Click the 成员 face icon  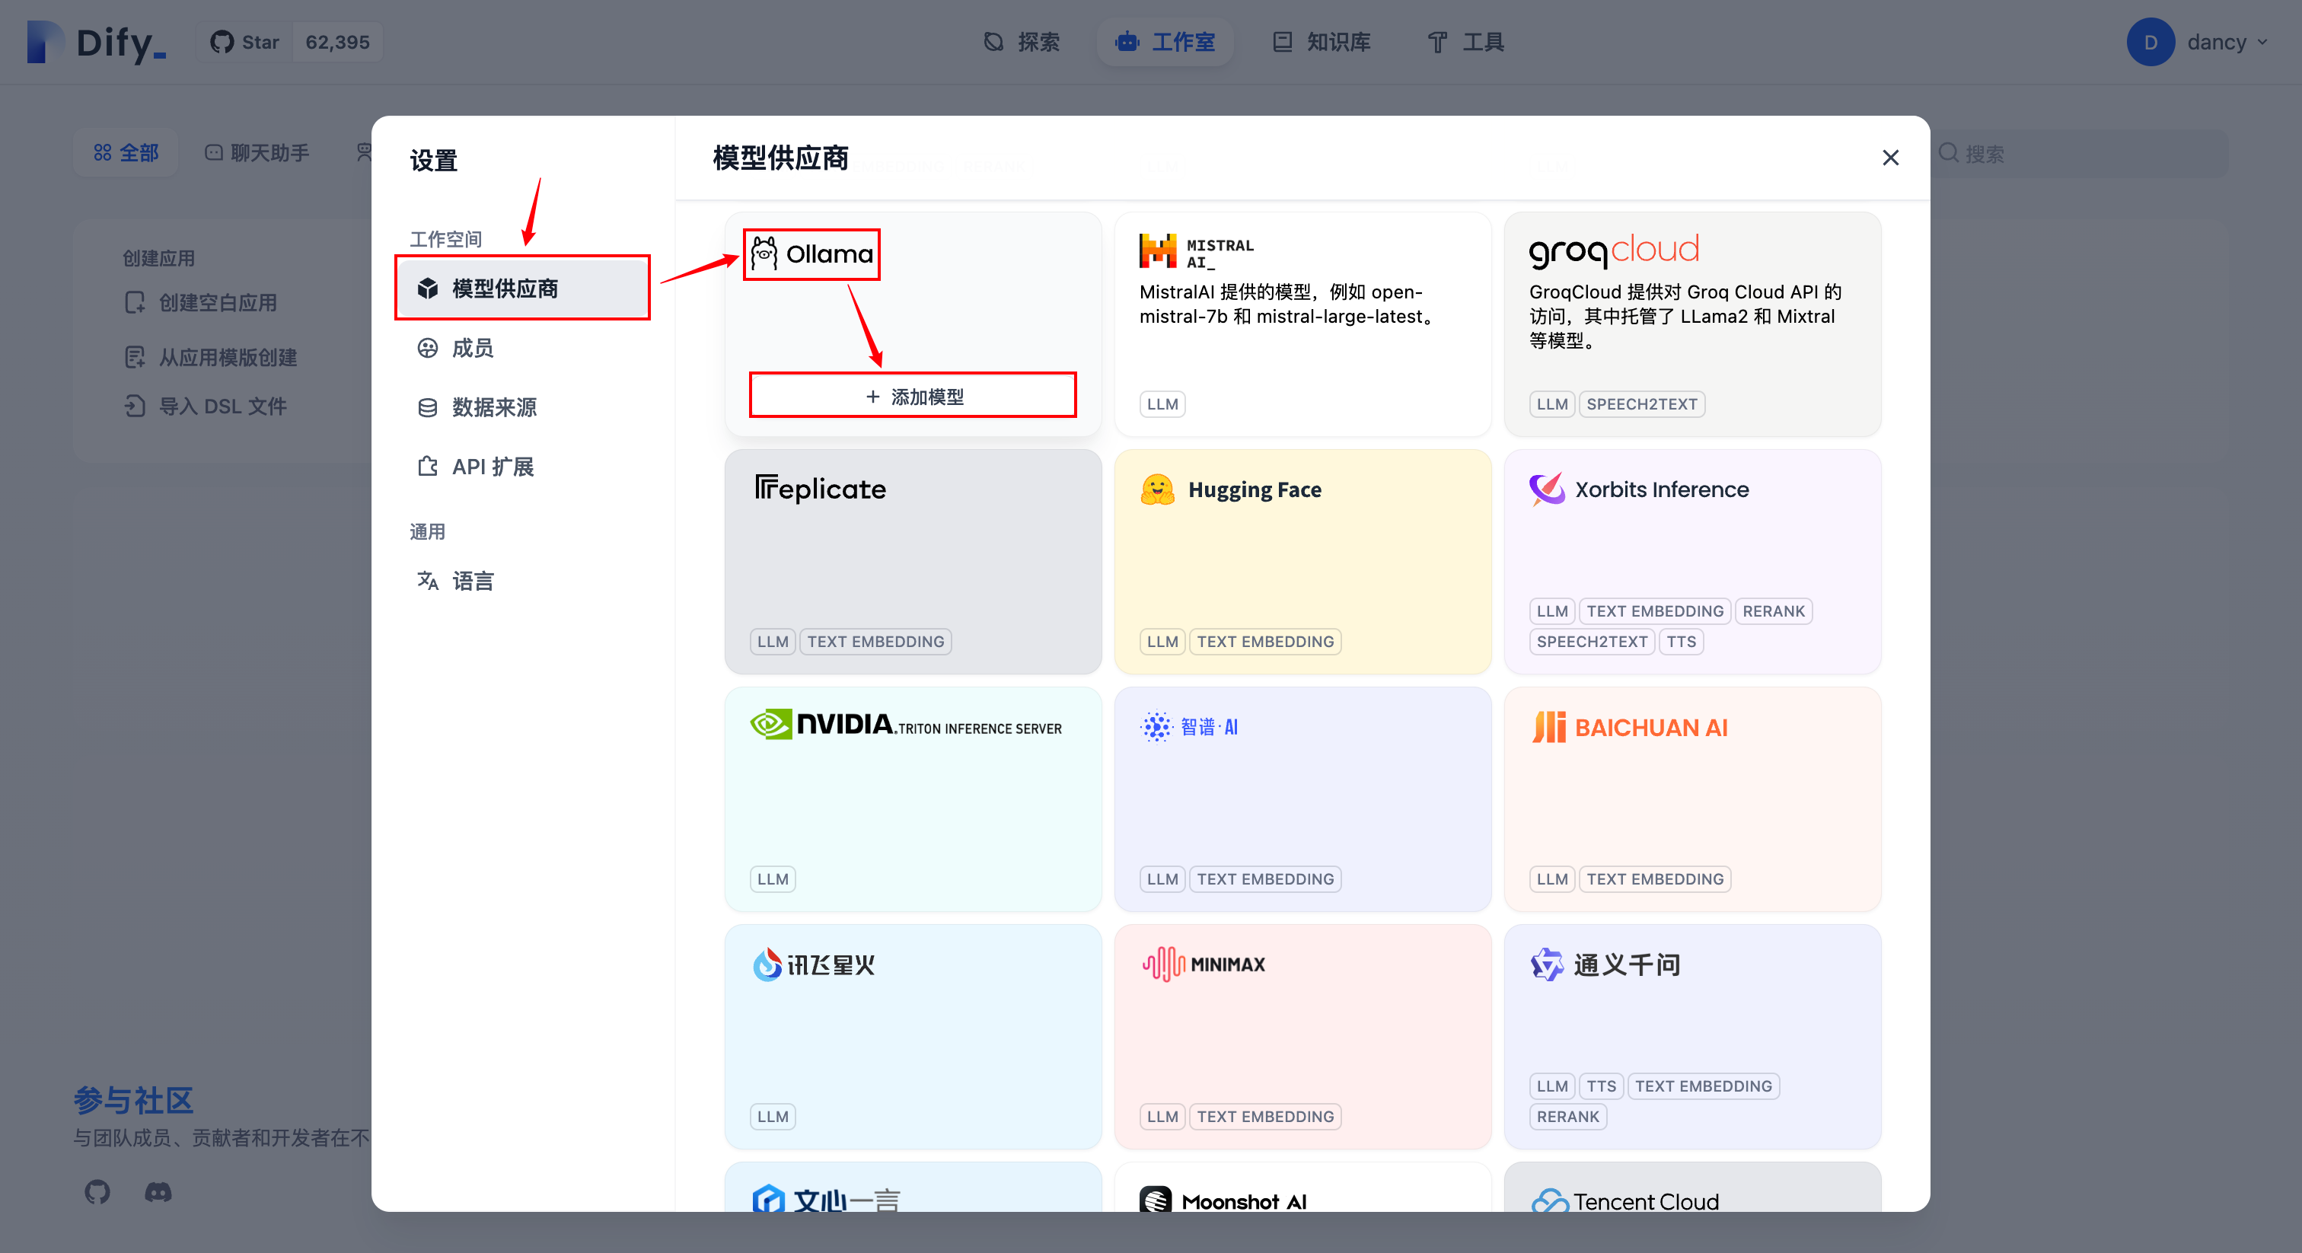[x=428, y=348]
